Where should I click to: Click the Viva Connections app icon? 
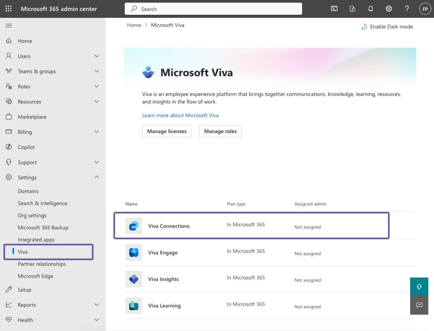134,226
